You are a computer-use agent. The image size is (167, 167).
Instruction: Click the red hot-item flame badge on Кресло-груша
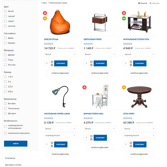[45, 13]
